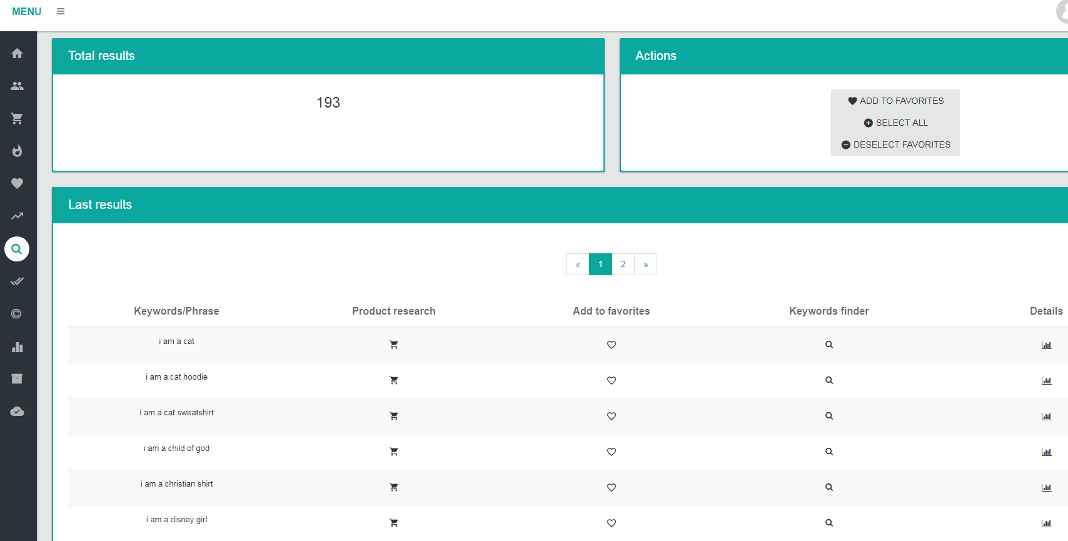Click the Keywords finder column header
This screenshot has height=541, width=1068.
point(829,311)
